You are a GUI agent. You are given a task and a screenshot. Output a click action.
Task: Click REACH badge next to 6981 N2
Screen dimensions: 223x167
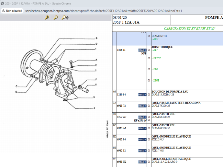(142, 162)
